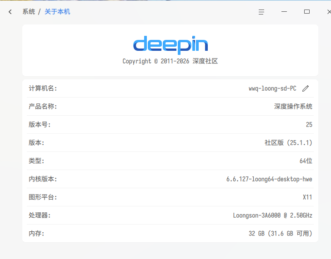Image resolution: width=331 pixels, height=259 pixels.
Task: Edit computer name with pencil icon
Action: 306,88
